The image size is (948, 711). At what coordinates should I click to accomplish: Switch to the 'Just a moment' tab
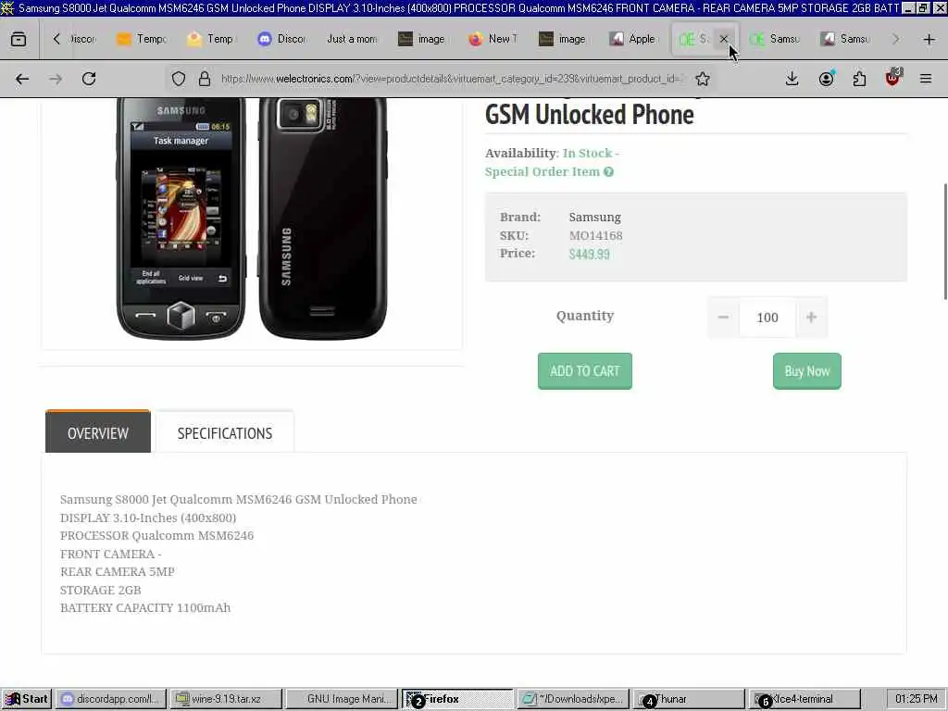pos(352,39)
